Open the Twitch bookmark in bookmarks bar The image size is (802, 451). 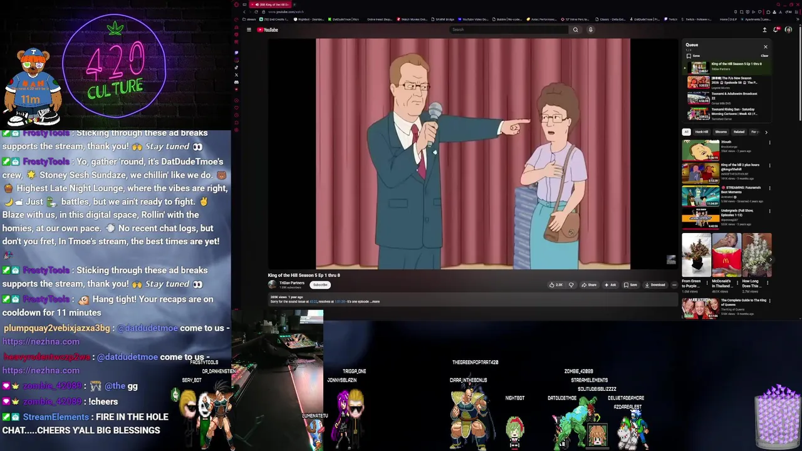point(671,19)
